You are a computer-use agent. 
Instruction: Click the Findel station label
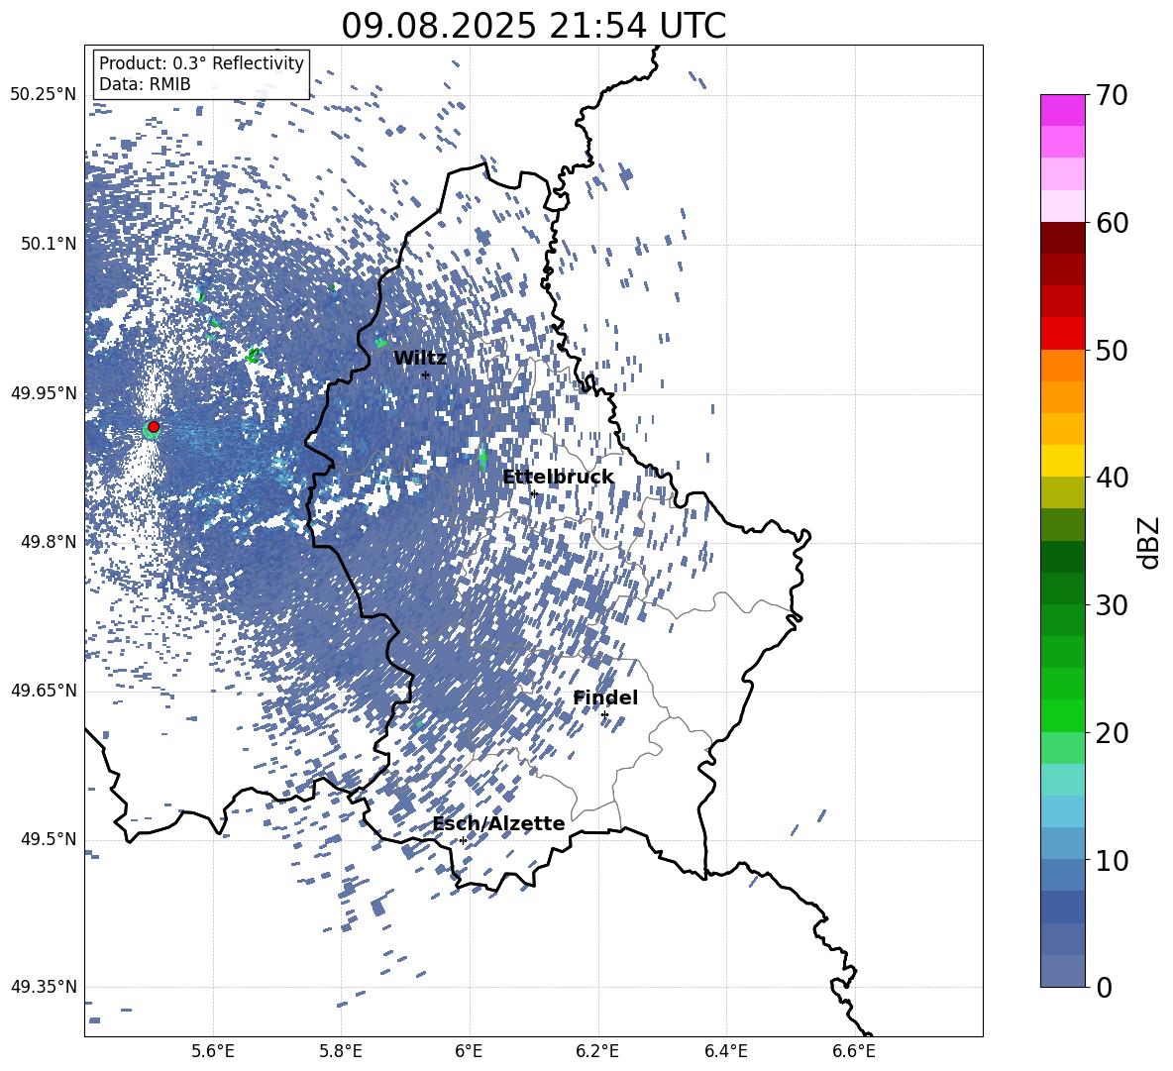tap(605, 697)
